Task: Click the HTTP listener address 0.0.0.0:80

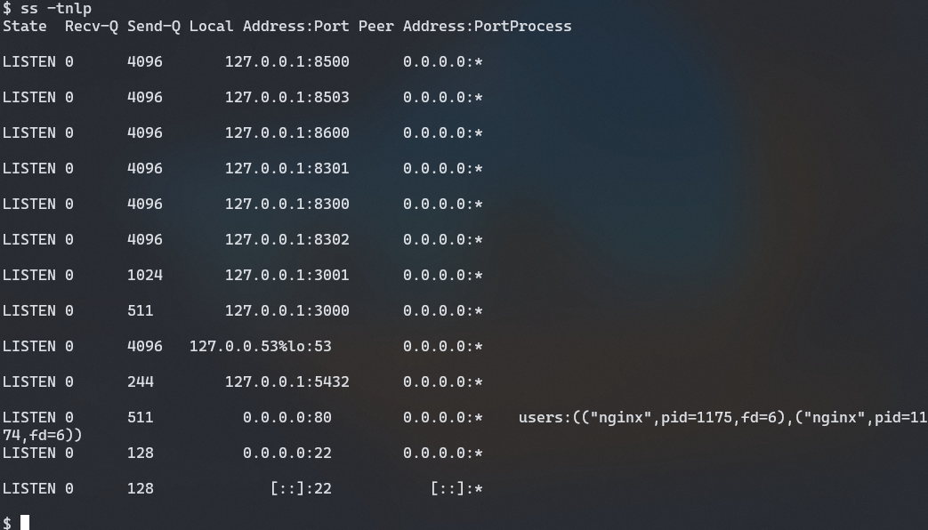Action: tap(286, 417)
